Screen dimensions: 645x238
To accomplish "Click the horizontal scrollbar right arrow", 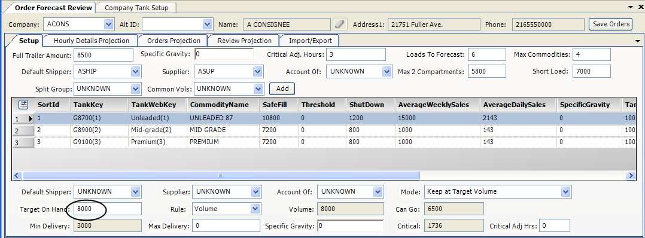I will [x=630, y=176].
